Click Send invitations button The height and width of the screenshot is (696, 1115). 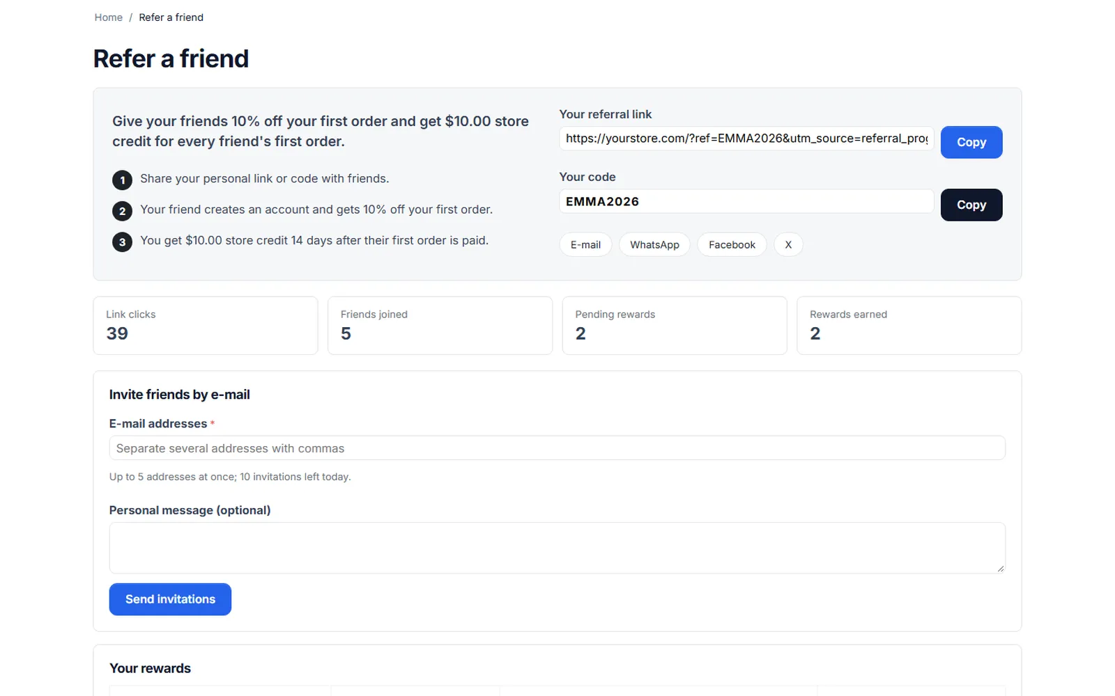170,599
